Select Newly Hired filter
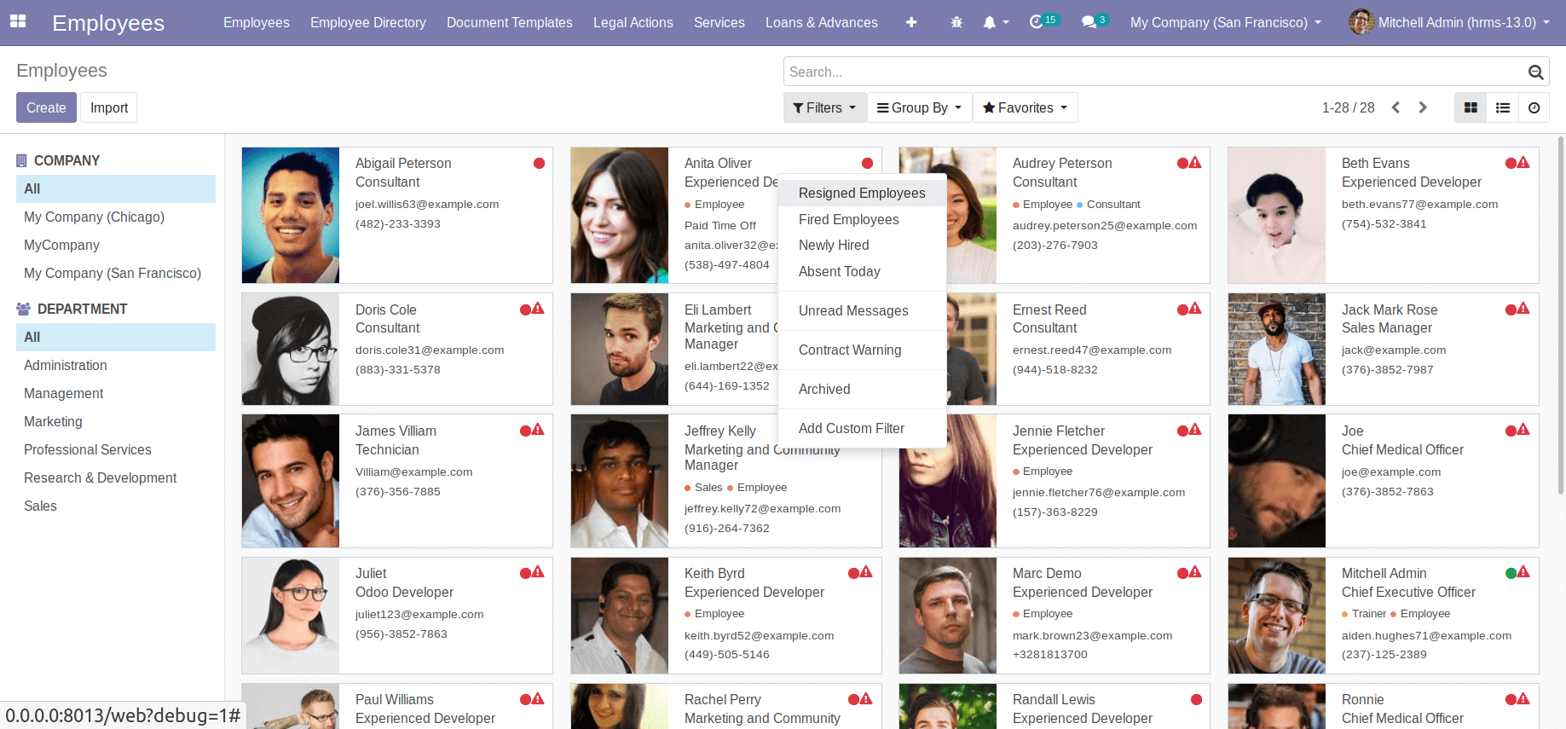 862,246
